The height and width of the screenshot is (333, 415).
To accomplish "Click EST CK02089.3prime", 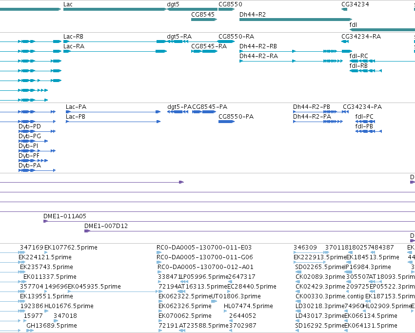I will coord(320,277).
